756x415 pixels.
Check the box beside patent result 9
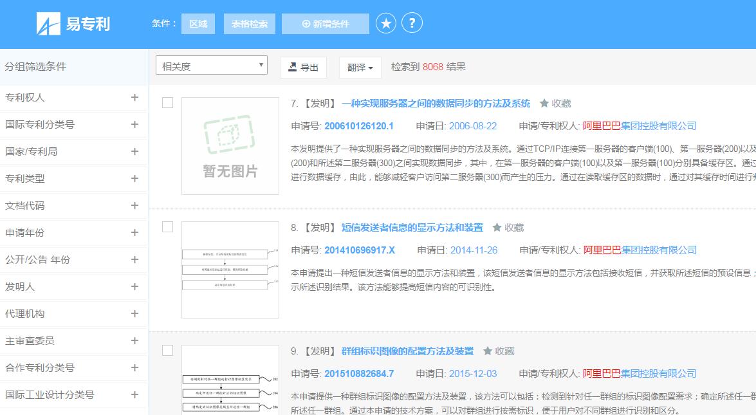(x=167, y=351)
